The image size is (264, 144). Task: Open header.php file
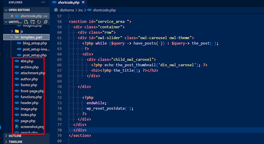click(30, 103)
